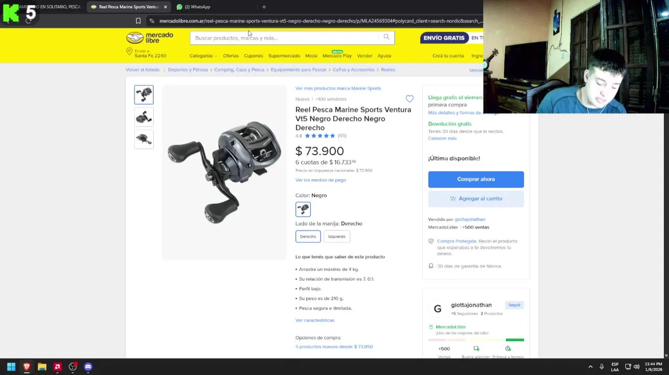Image resolution: width=669 pixels, height=375 pixels.
Task: Click Compra Protegida link
Action: [x=456, y=241]
